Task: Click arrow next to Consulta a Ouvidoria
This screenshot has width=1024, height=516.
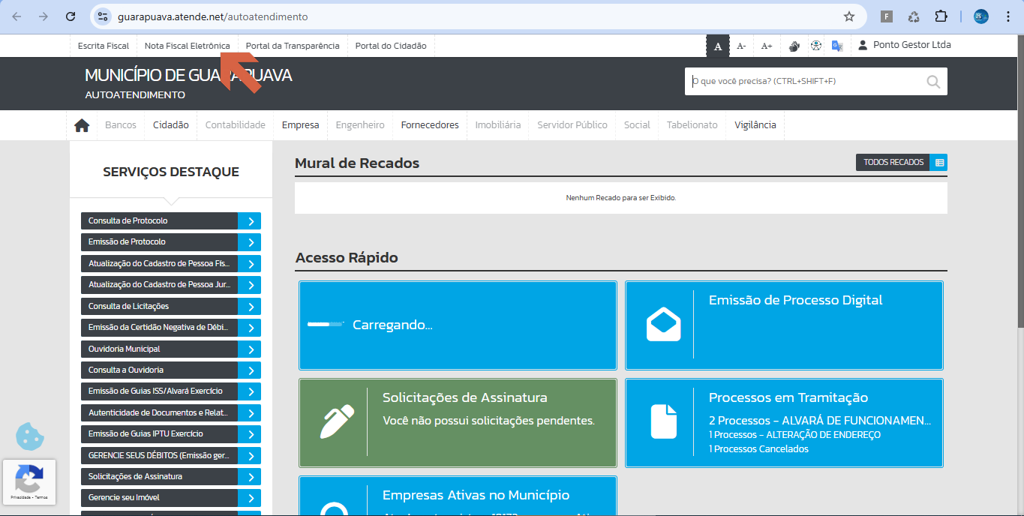Action: 250,370
